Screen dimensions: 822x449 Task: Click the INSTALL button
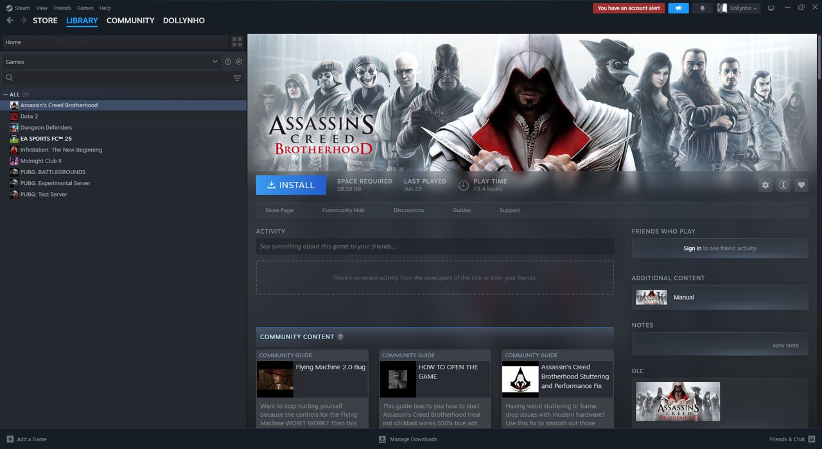291,185
